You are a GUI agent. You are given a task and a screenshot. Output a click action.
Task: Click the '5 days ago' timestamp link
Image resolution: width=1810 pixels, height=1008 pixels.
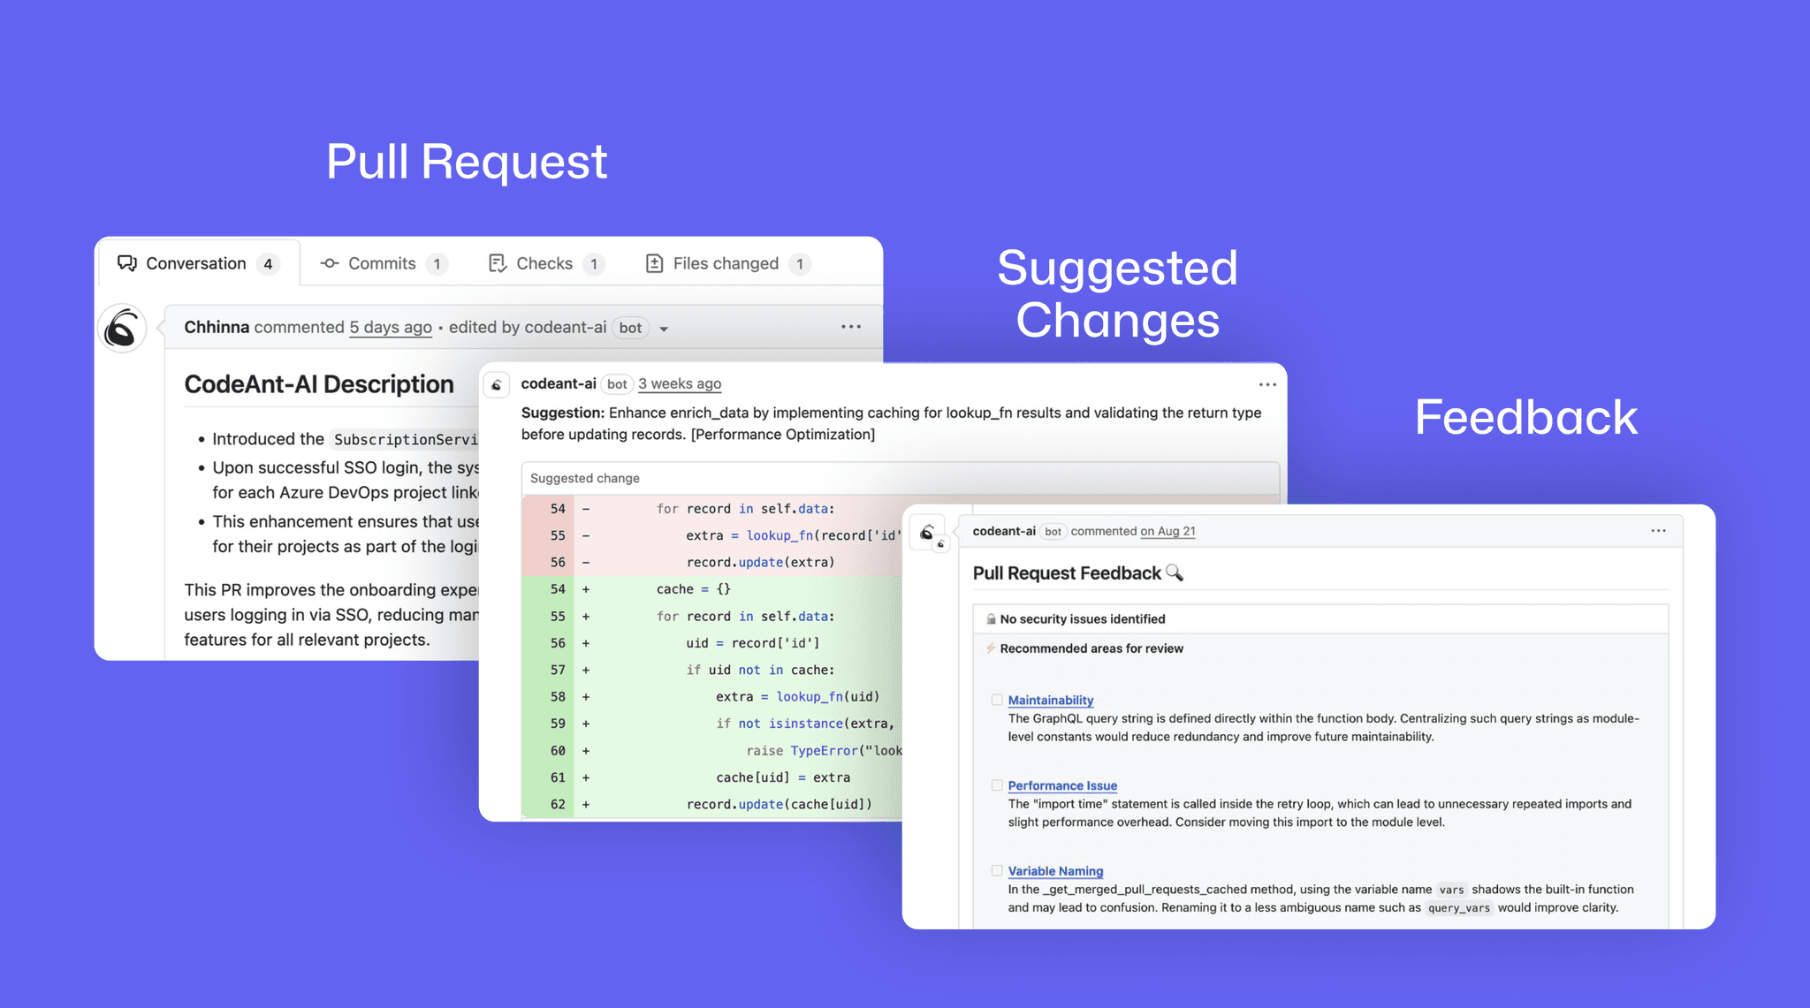pyautogui.click(x=391, y=327)
